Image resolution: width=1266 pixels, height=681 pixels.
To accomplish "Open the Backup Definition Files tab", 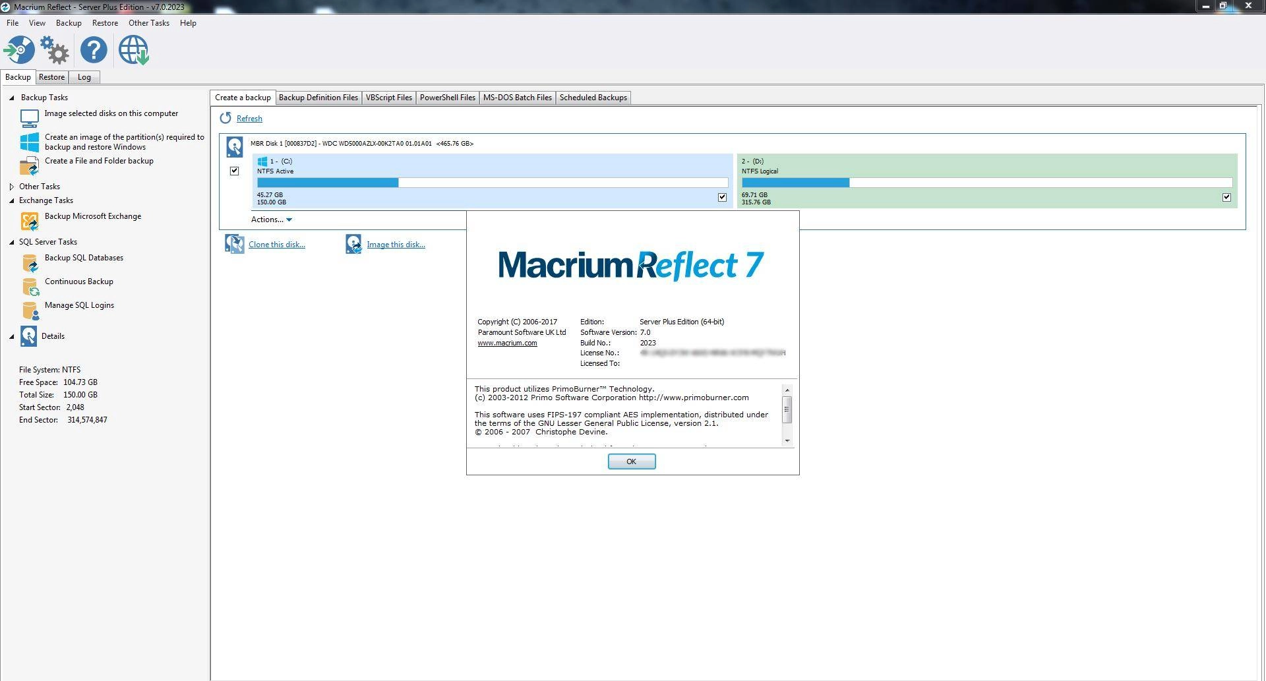I will pyautogui.click(x=318, y=98).
